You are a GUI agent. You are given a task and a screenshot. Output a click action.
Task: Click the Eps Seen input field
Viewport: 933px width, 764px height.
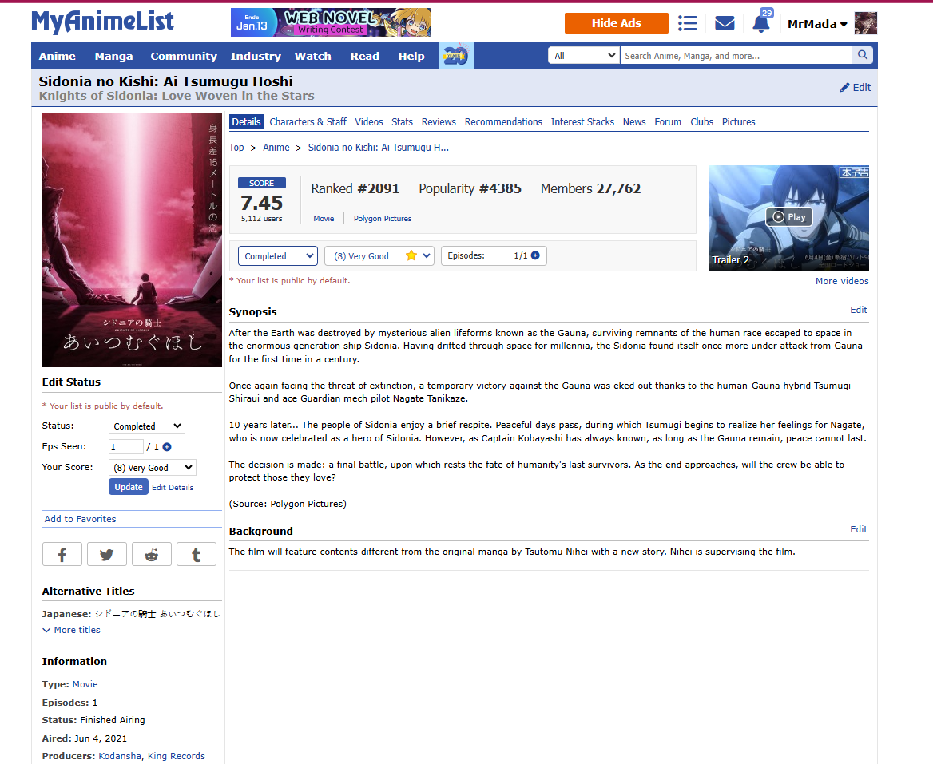click(125, 447)
